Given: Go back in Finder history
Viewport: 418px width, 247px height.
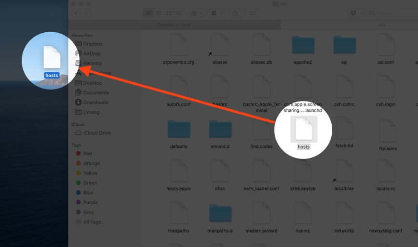Looking at the screenshot, I should pos(76,13).
